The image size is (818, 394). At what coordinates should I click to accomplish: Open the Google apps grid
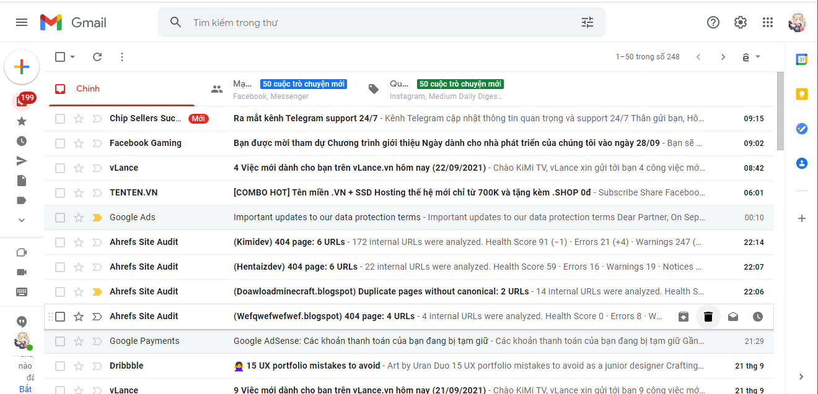point(768,22)
